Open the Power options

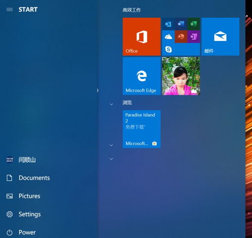tap(48, 232)
